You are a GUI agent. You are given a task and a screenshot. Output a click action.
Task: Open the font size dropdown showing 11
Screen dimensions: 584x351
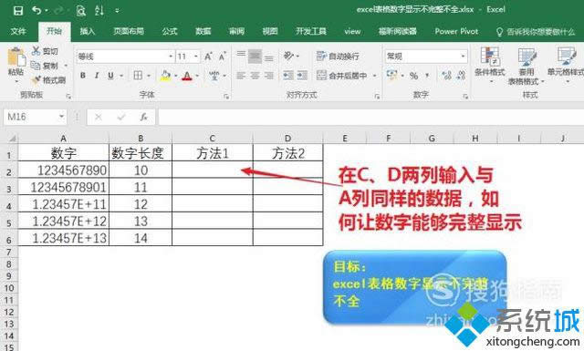point(196,57)
